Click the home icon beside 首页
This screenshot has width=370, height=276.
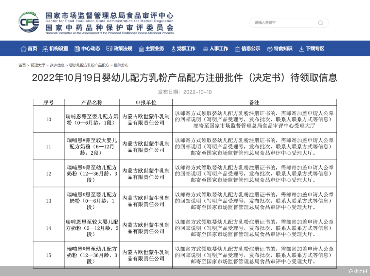23,49
